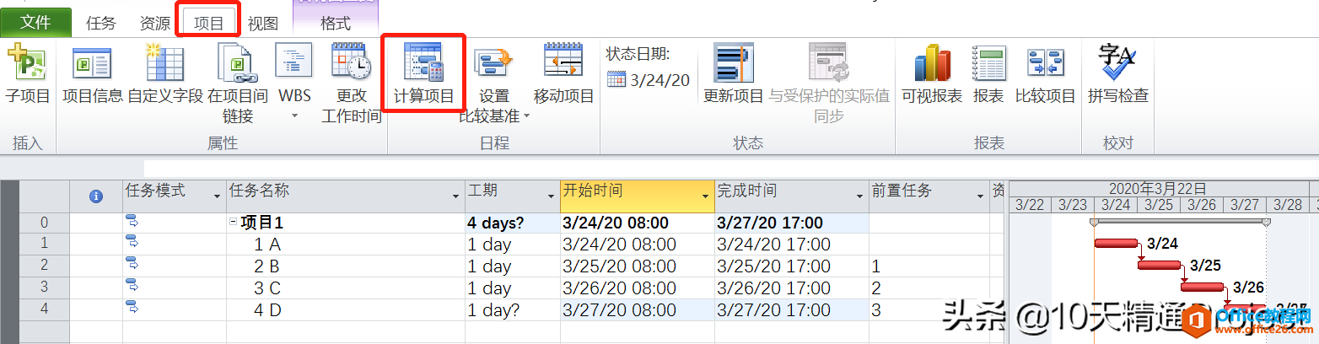1319x344 pixels.
Task: Open the 文件 tab
Action: tap(35, 23)
